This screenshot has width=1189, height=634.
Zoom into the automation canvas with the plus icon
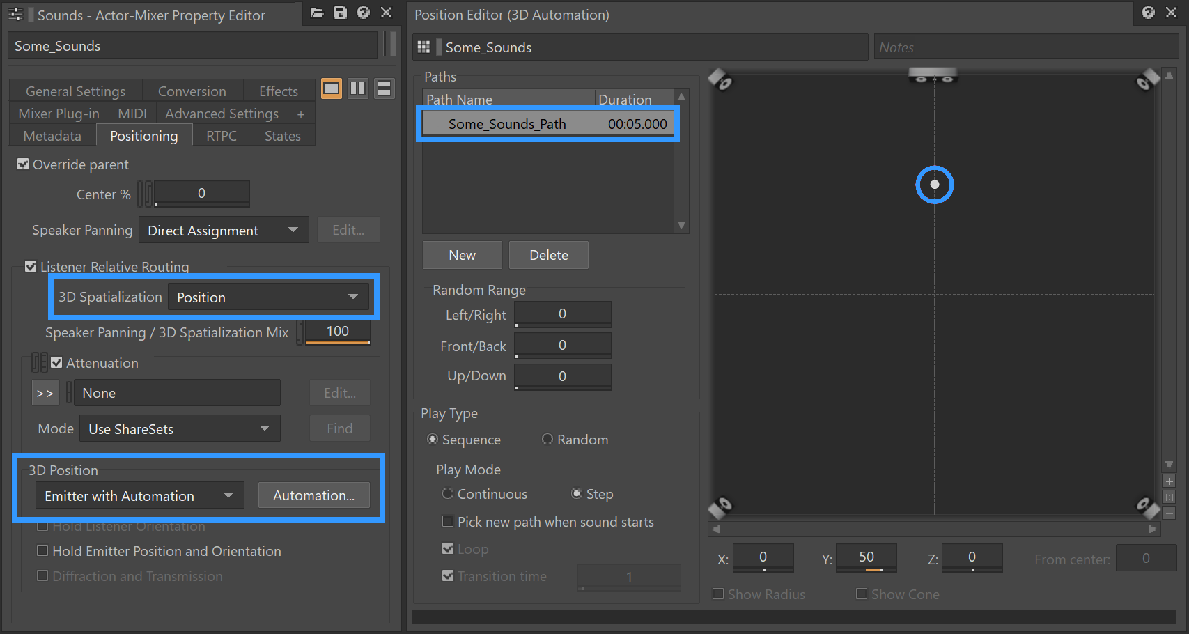(x=1169, y=481)
